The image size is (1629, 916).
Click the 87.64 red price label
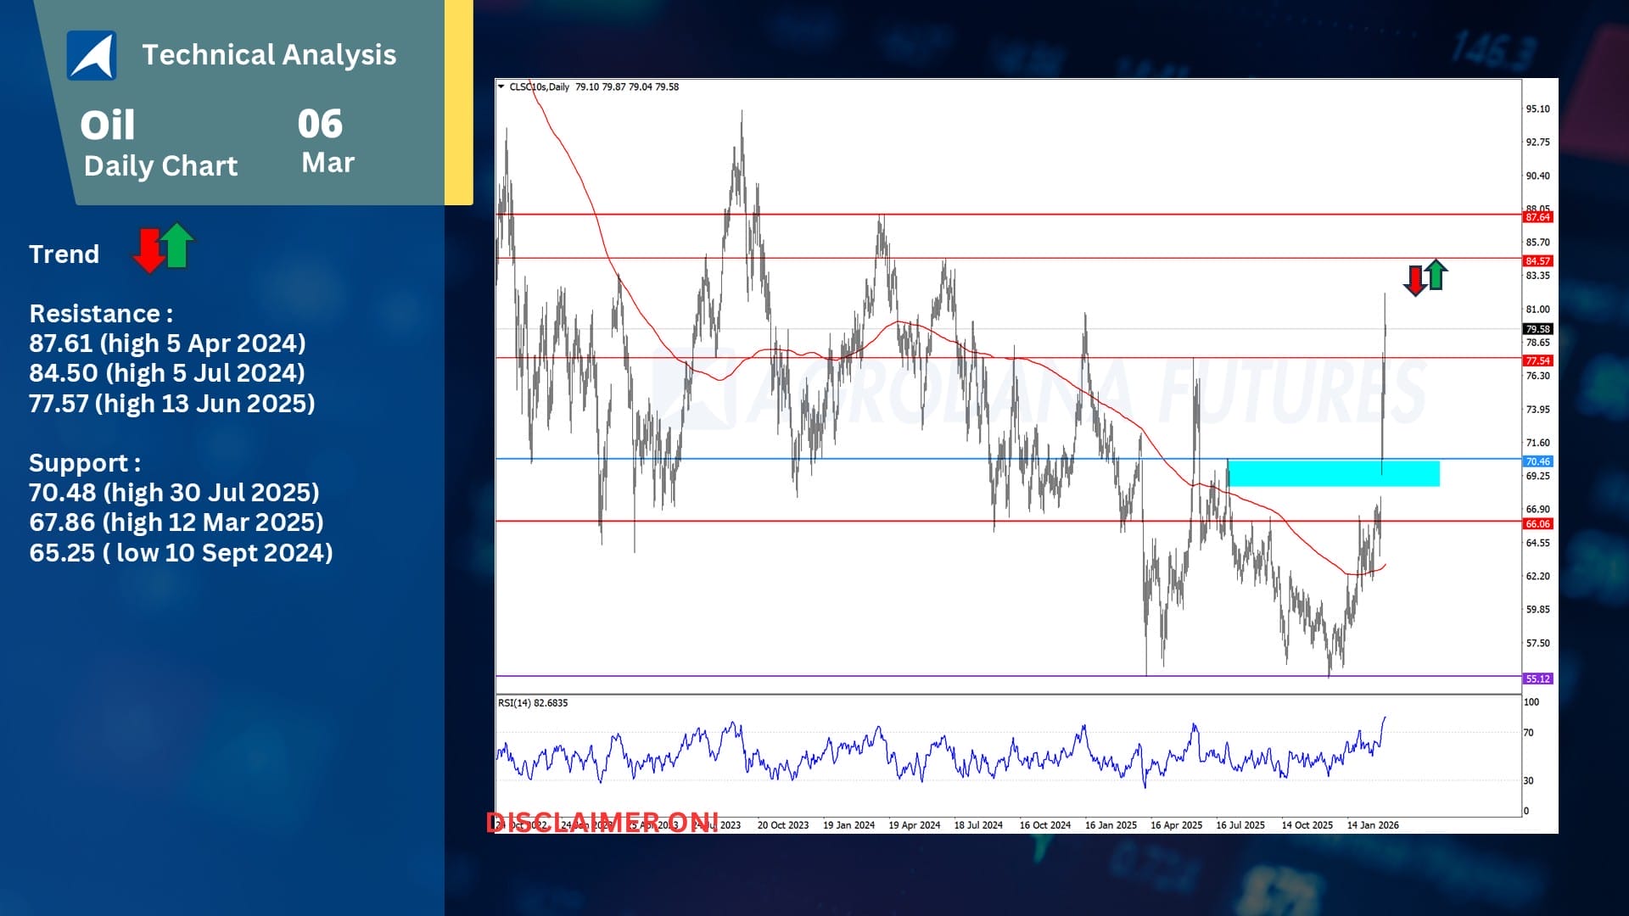click(1537, 217)
